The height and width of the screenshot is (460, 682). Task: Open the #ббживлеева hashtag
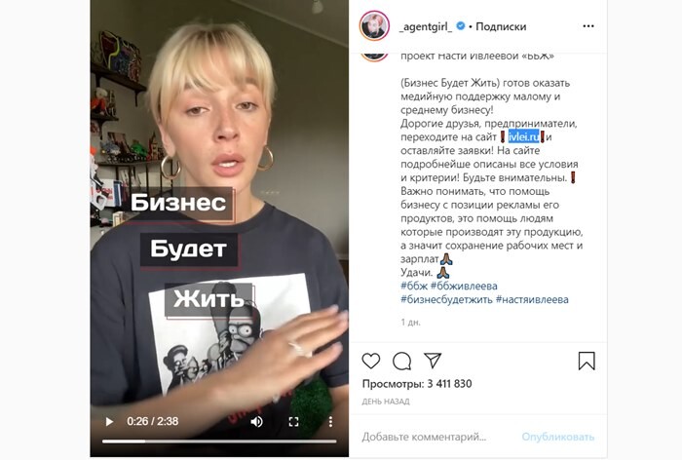pyautogui.click(x=464, y=286)
